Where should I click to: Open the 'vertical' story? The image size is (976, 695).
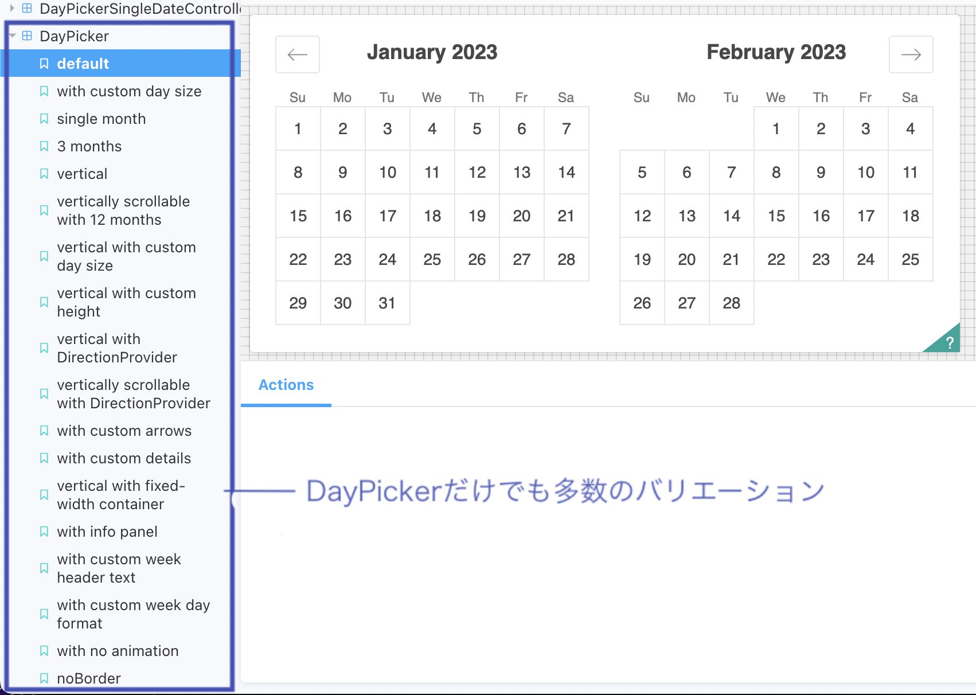[82, 174]
